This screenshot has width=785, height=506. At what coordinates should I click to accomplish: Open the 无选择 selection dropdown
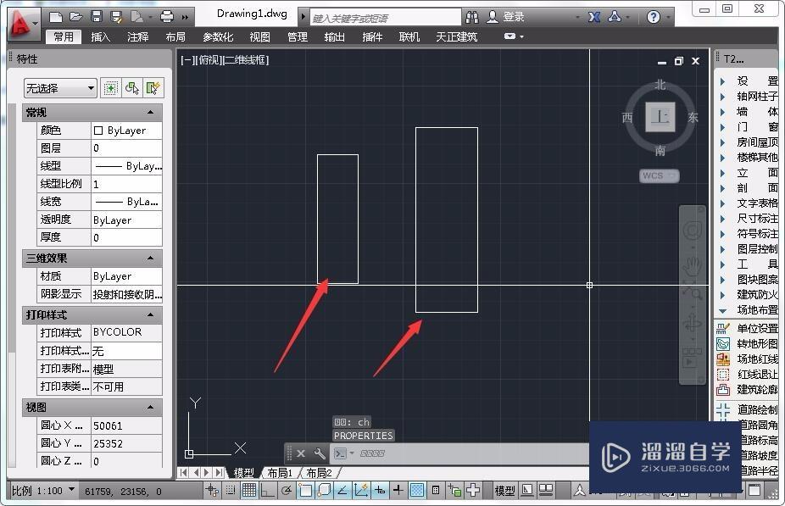pyautogui.click(x=60, y=89)
